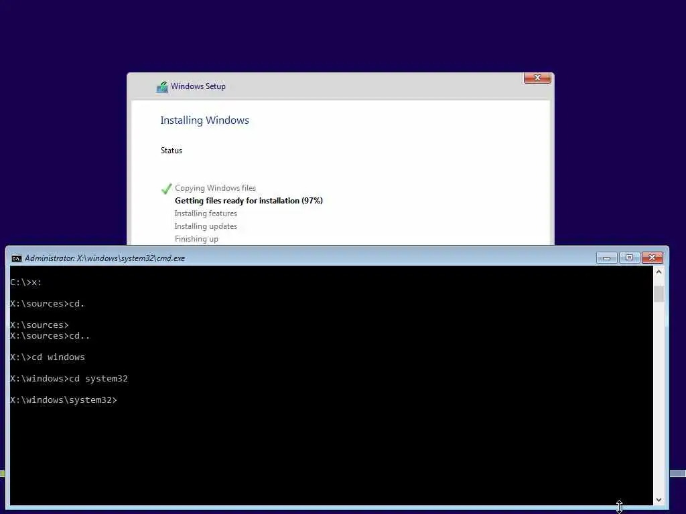Click the 'Windows Setup' title text

tap(198, 86)
